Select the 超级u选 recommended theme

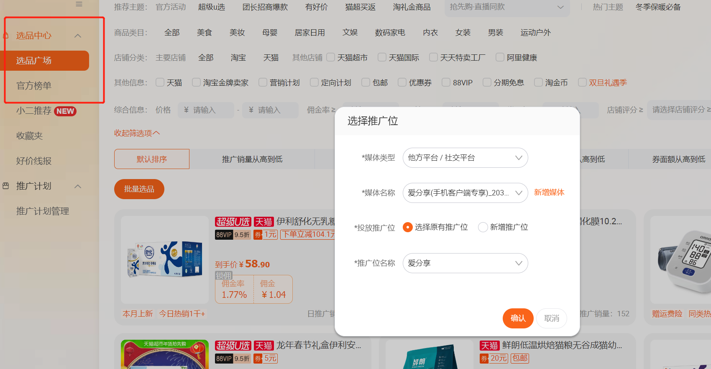(x=212, y=7)
